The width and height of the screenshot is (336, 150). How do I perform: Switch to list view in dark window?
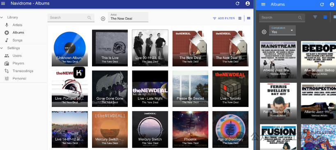click(325, 17)
